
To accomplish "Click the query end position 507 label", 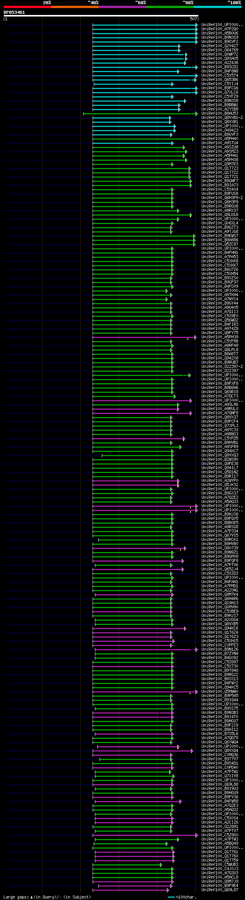I will 193,19.
